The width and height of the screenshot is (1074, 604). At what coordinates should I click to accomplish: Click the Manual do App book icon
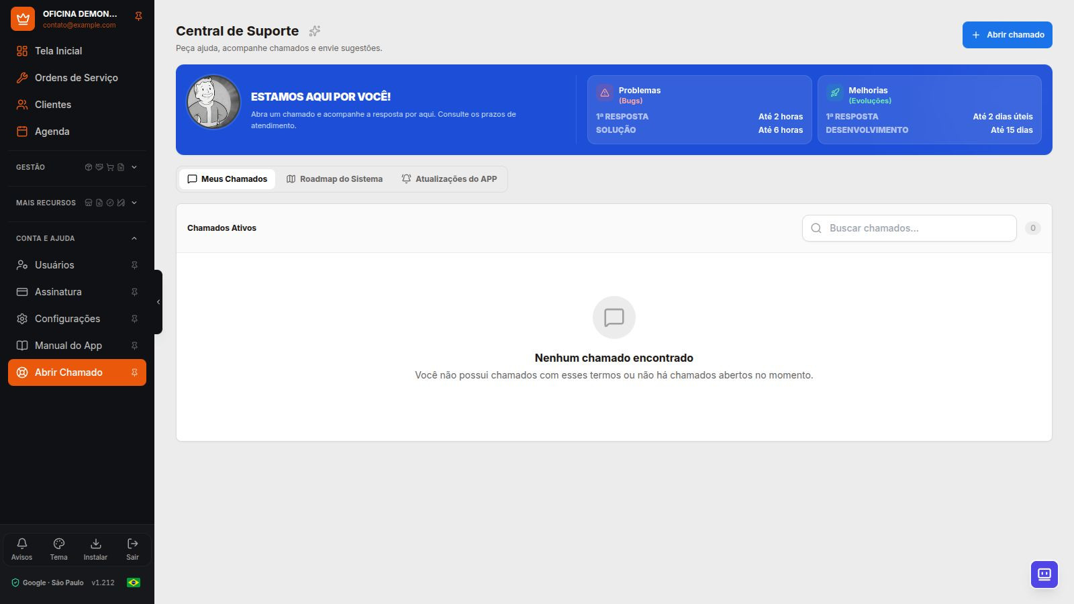tap(22, 346)
